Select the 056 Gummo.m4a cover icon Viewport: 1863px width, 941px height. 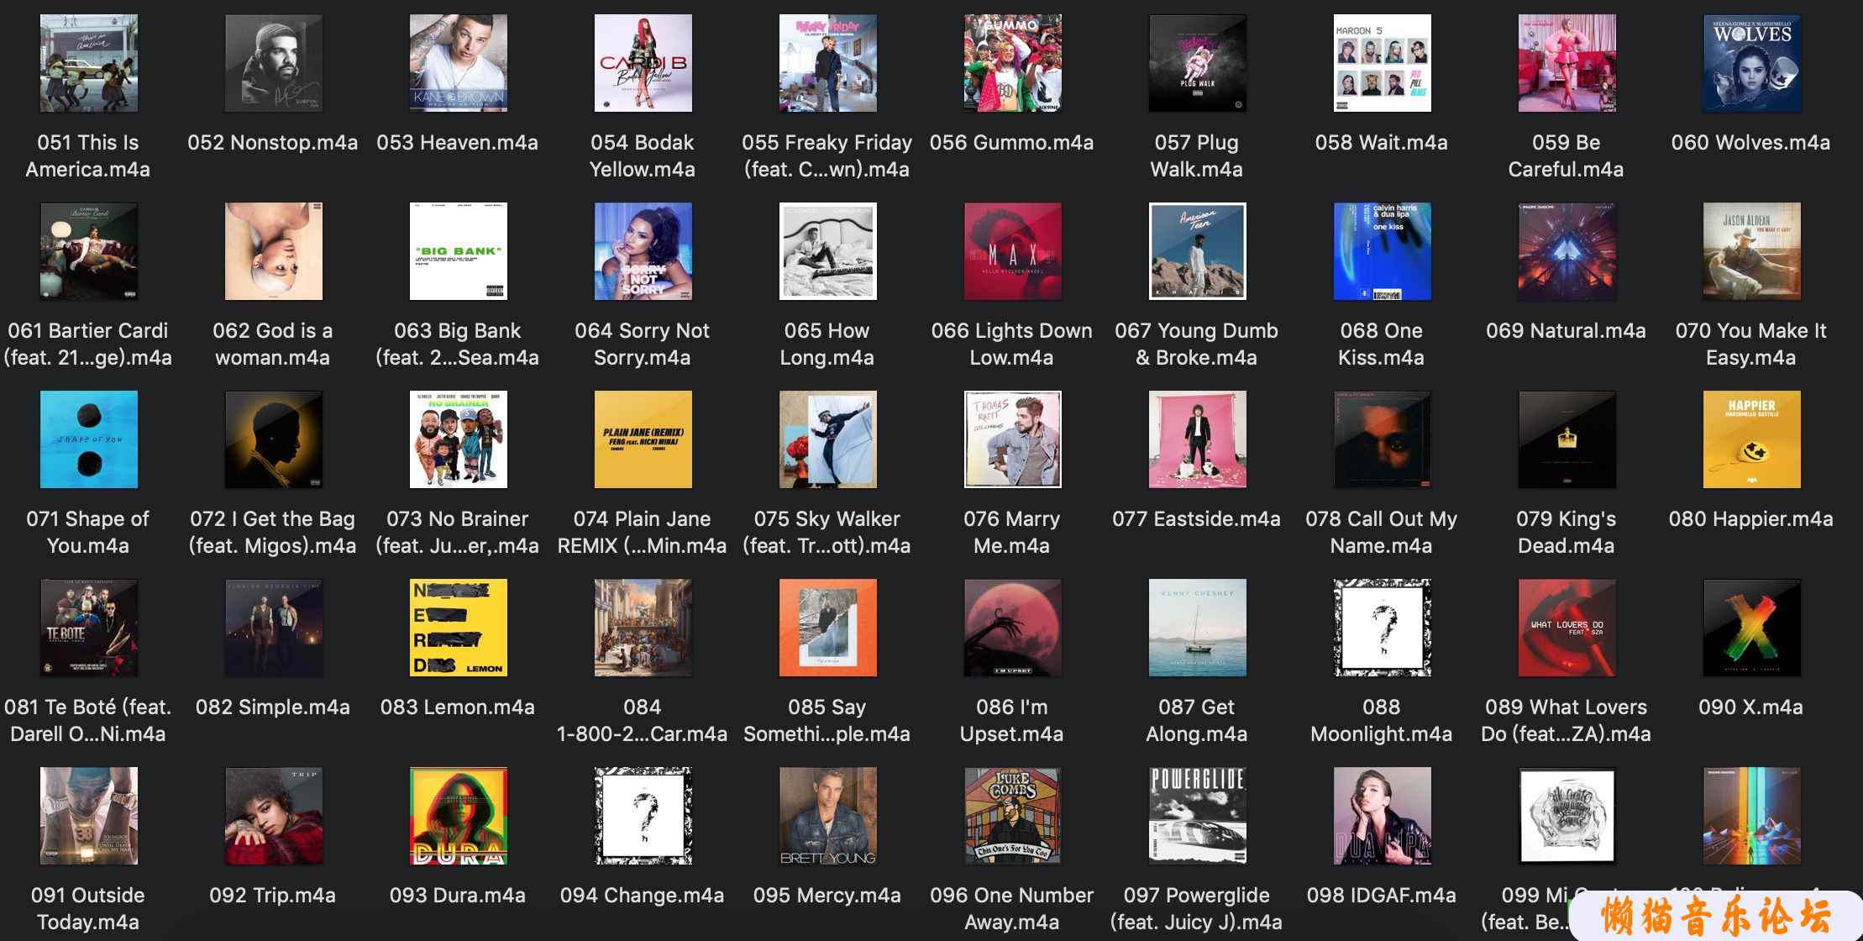pyautogui.click(x=1013, y=63)
